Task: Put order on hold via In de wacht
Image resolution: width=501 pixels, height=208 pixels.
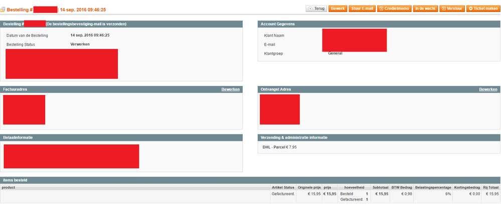Action: pos(425,8)
